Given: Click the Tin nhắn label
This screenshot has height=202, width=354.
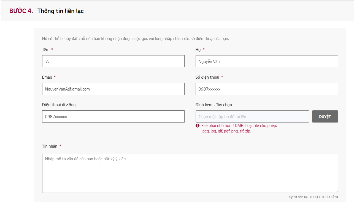Looking at the screenshot, I should point(50,146).
